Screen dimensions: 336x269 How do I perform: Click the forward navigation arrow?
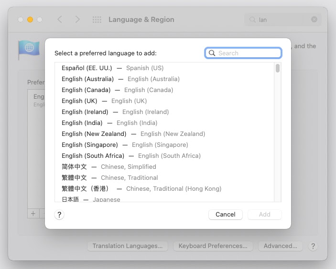[77, 20]
